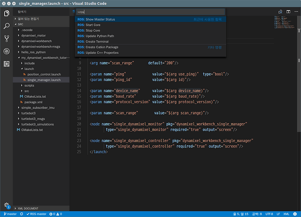Click the git branch master indicator
301x217 pixels.
coord(10,214)
